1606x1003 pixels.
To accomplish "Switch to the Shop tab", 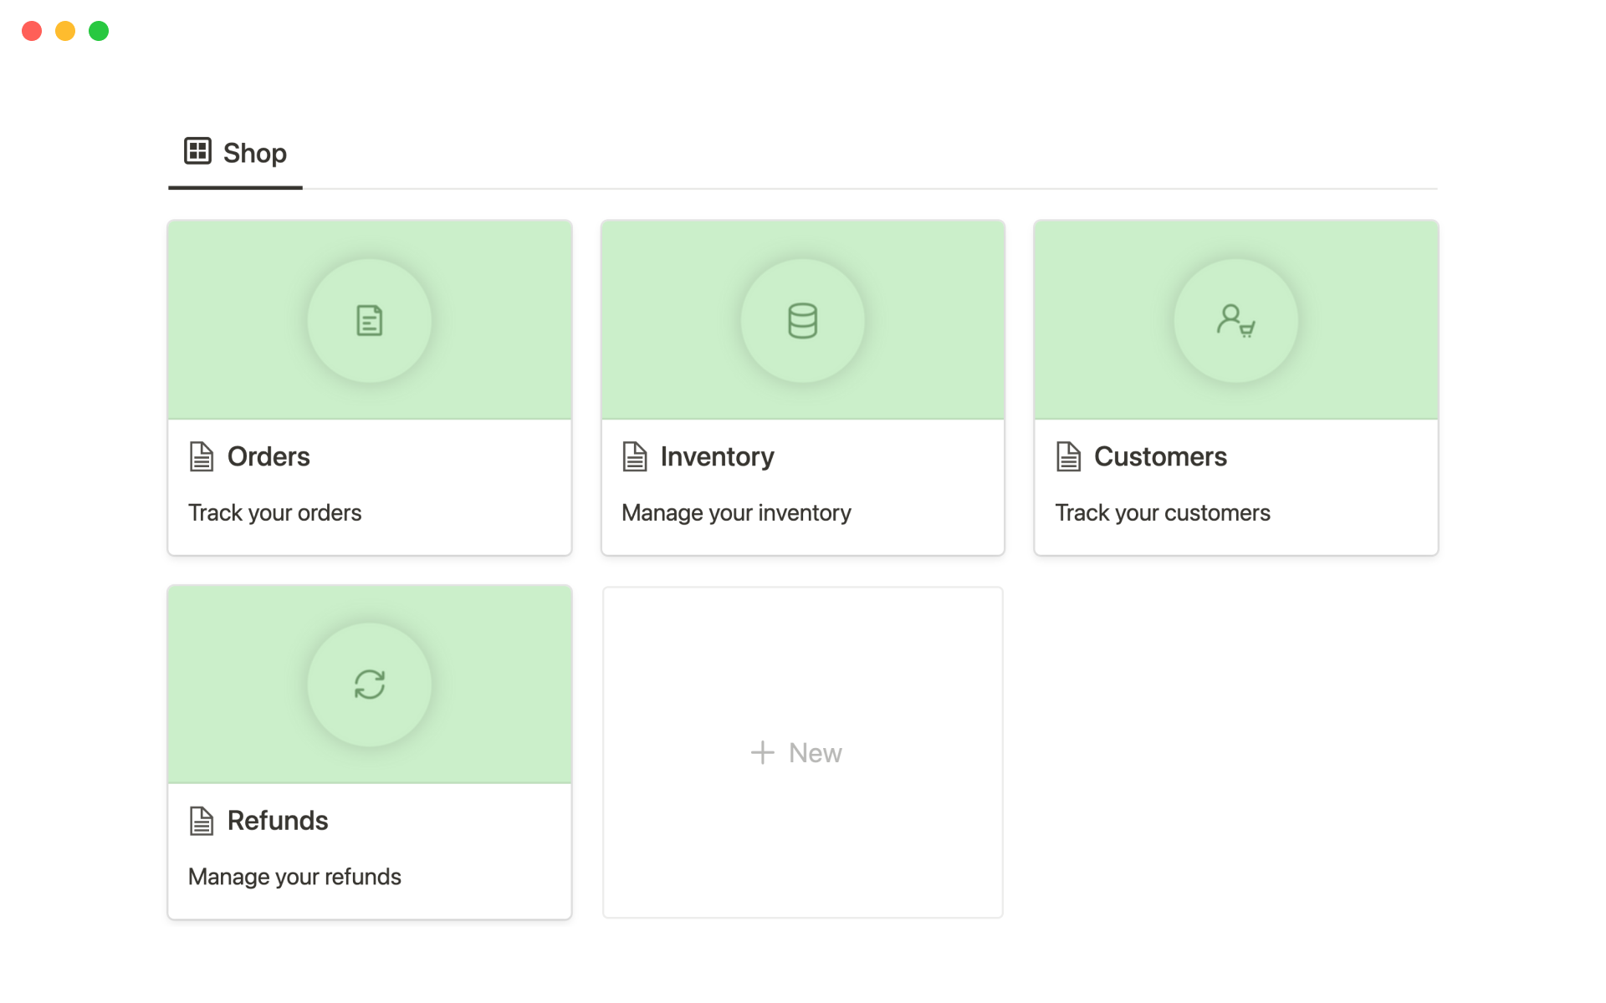I will coord(254,153).
